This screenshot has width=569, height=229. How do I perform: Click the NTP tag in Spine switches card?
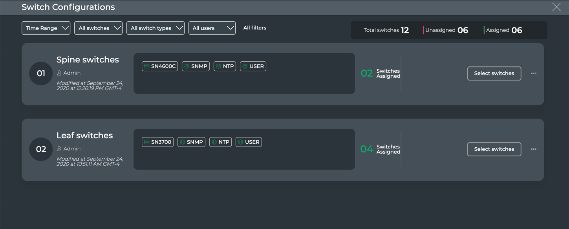click(225, 66)
